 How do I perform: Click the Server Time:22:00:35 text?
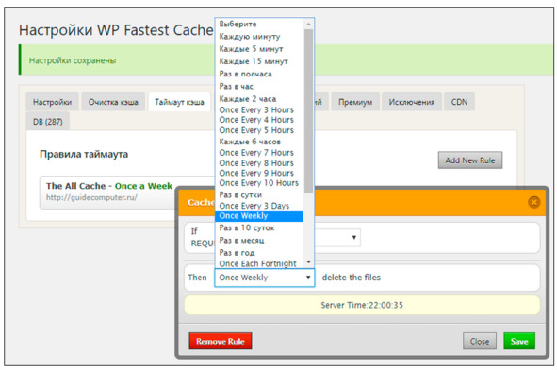coord(362,305)
